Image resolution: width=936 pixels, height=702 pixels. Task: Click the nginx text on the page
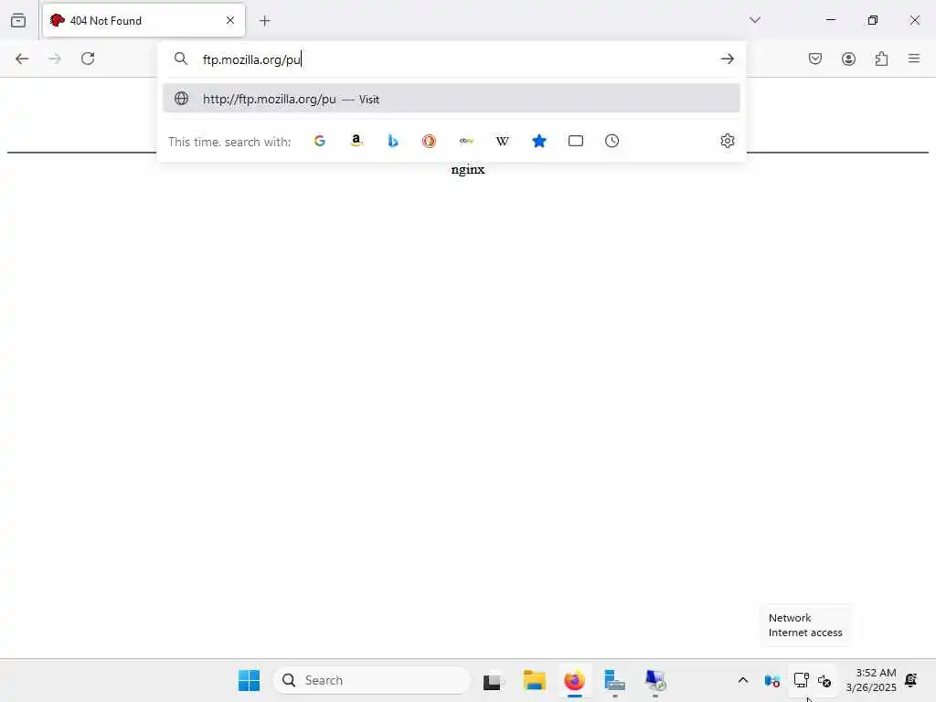[468, 169]
